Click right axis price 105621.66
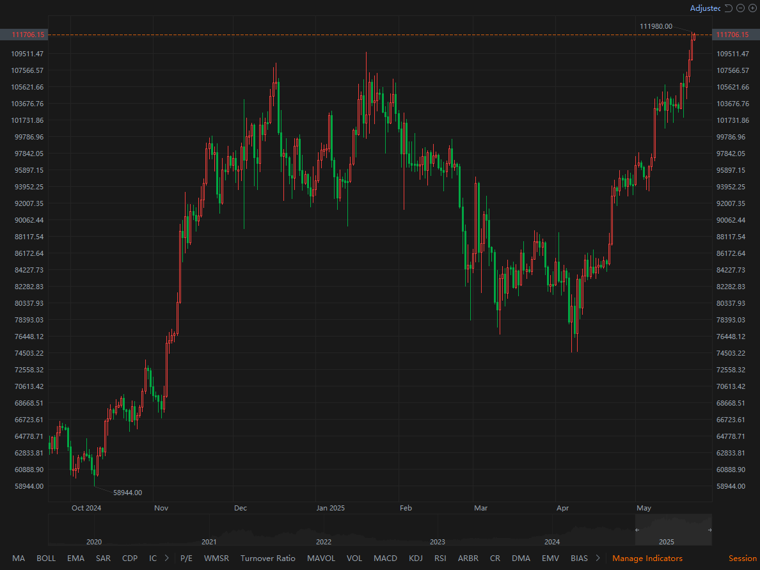Screen dimensions: 760x570 click(x=733, y=87)
